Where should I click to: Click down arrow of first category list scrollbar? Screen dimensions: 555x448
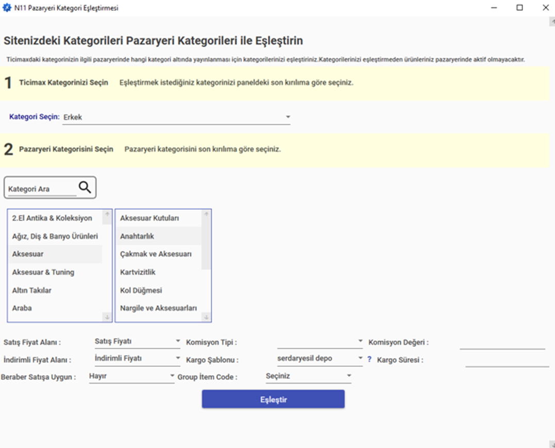[x=107, y=317]
